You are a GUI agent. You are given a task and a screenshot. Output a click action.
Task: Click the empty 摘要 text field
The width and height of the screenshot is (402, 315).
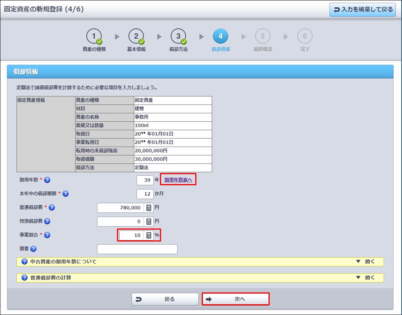137,249
